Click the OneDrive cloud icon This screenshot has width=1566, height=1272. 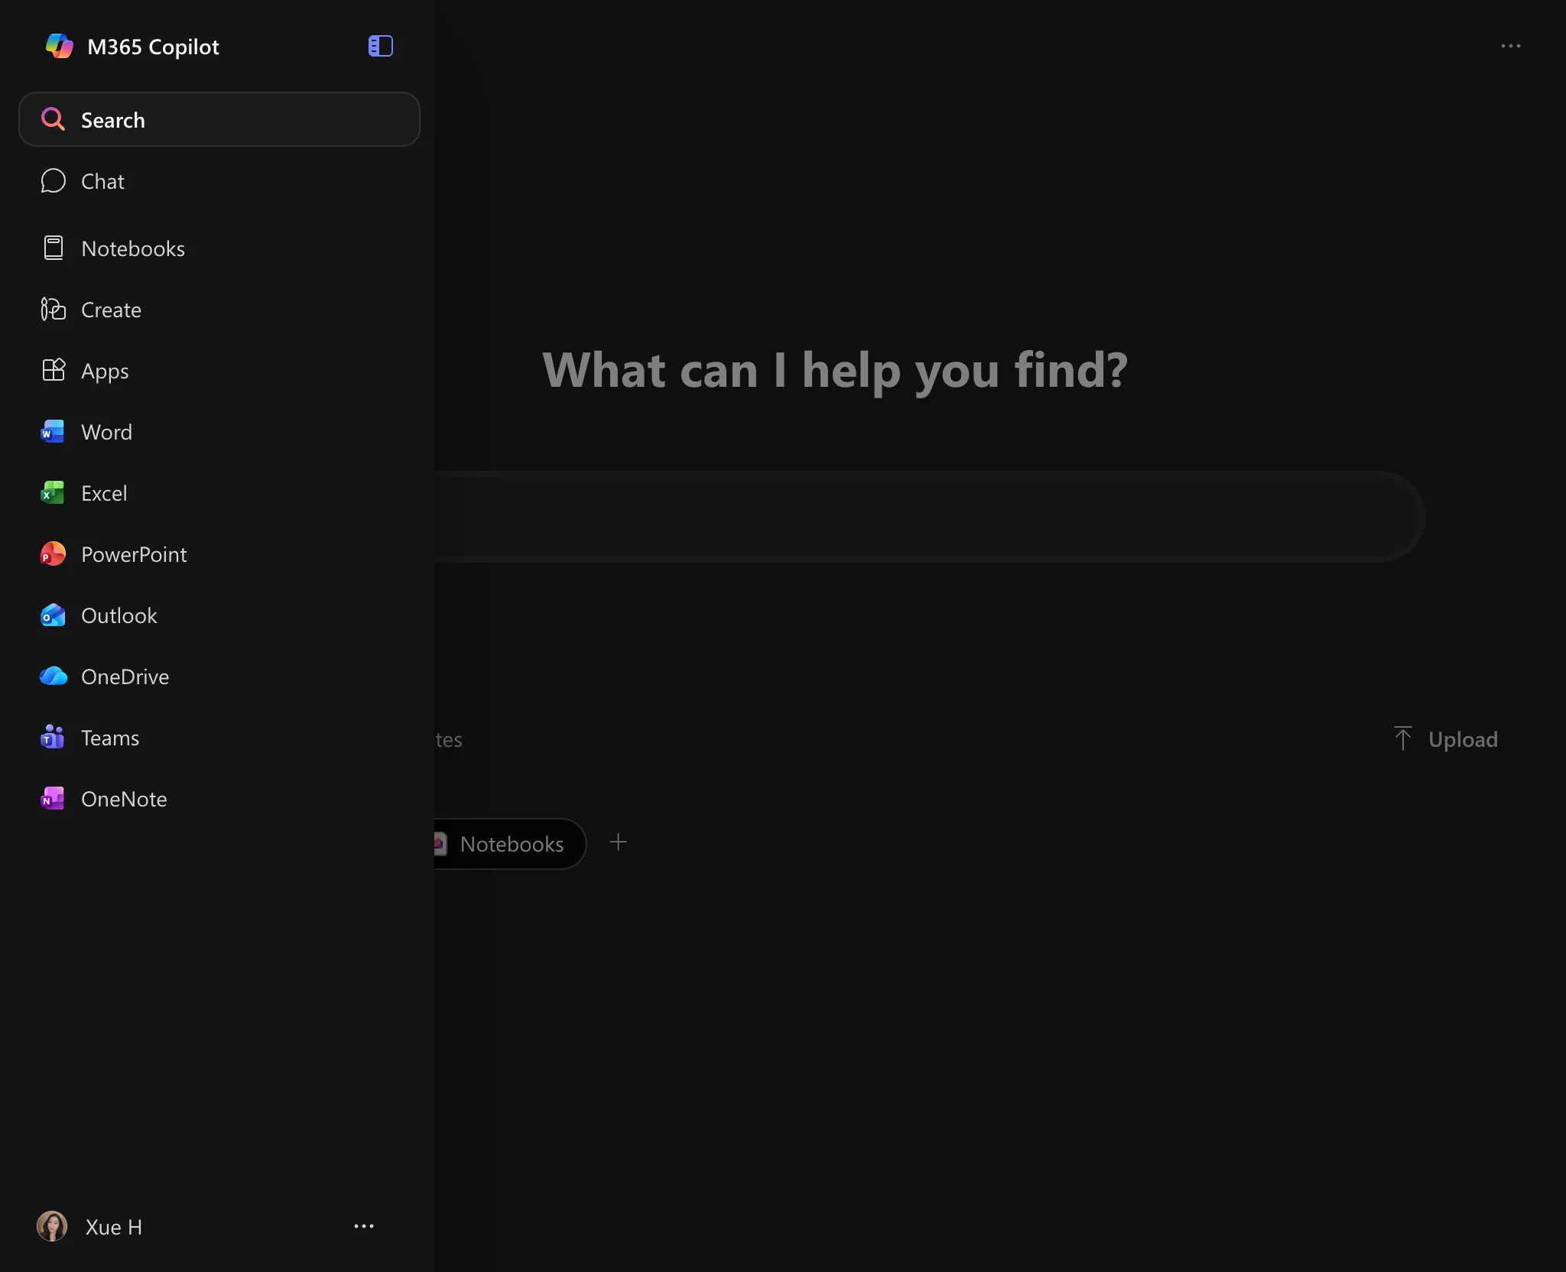point(53,677)
